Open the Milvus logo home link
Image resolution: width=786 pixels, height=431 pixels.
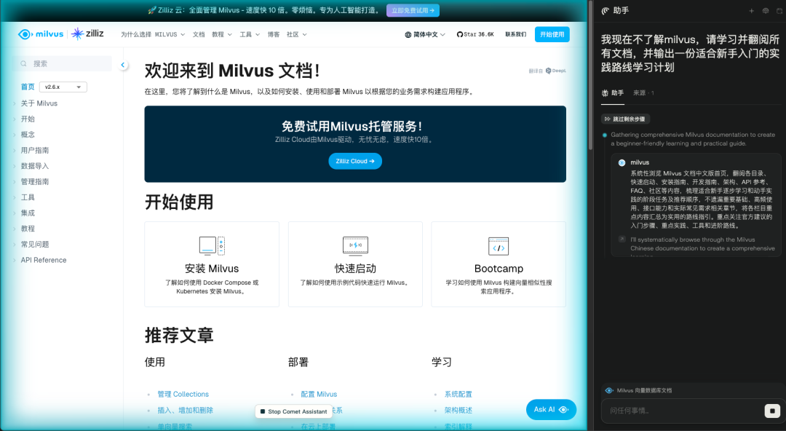point(41,34)
